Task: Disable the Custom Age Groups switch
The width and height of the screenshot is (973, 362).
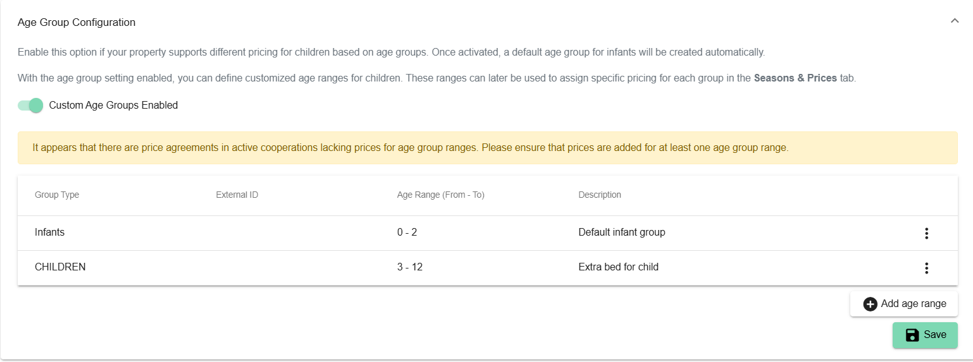Action: pos(30,106)
